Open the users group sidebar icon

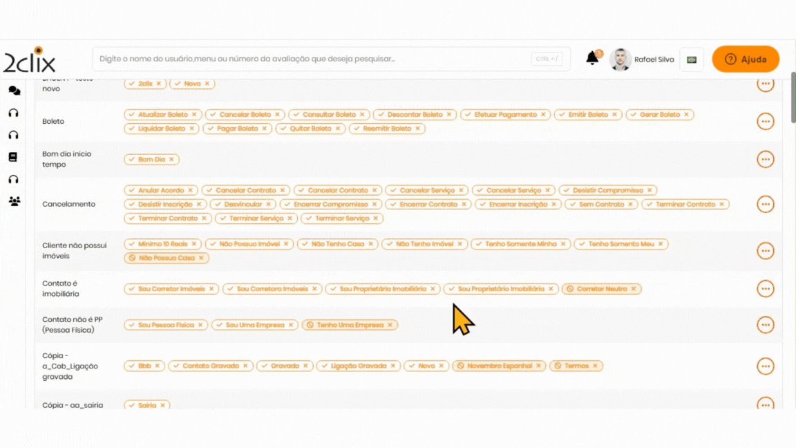pyautogui.click(x=14, y=201)
